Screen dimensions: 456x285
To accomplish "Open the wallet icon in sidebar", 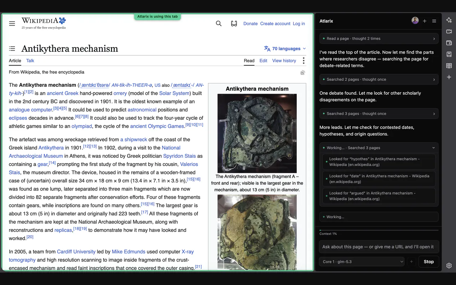I will tap(449, 43).
